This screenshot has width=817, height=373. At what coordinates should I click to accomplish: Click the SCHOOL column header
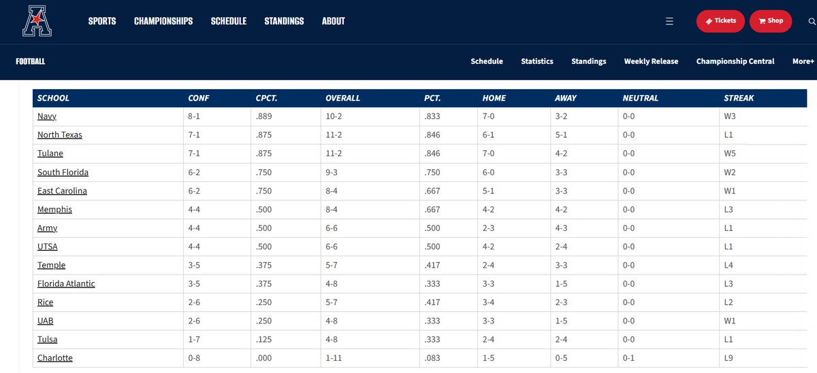tap(53, 98)
